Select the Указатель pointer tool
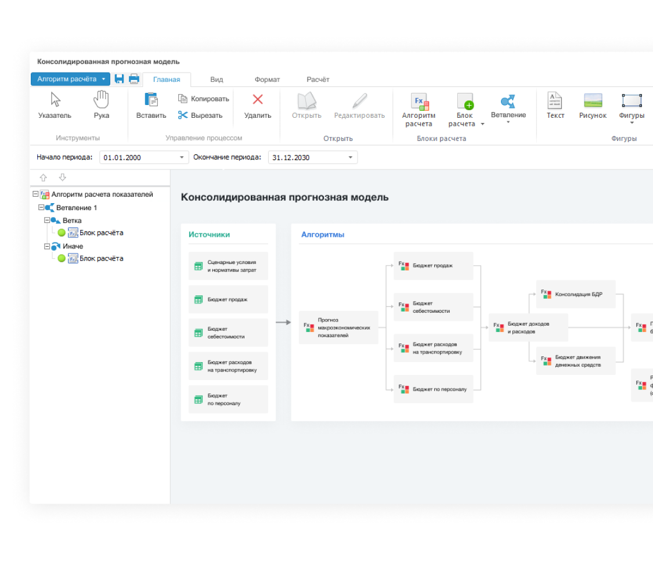The width and height of the screenshot is (653, 571). (55, 106)
